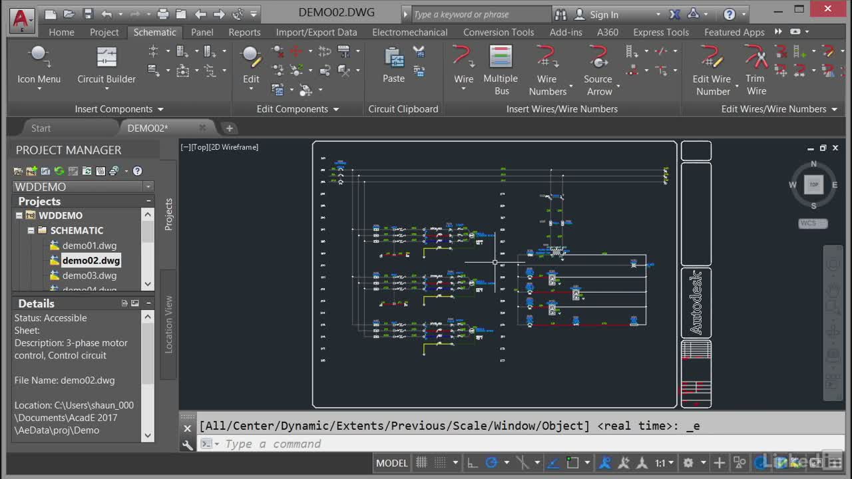Image resolution: width=852 pixels, height=479 pixels.
Task: Toggle snap mode dotted grid in status bar
Action: click(440, 463)
